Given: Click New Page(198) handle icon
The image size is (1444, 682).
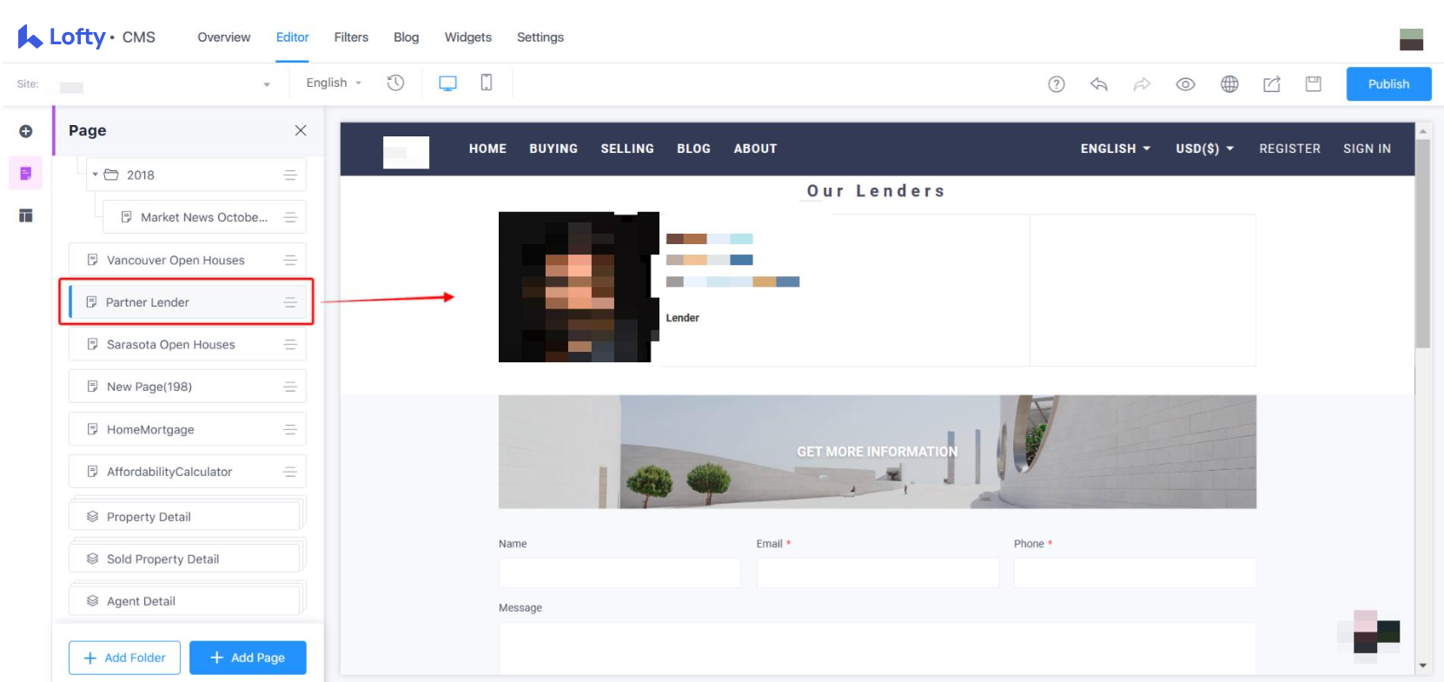Looking at the screenshot, I should coord(290,387).
